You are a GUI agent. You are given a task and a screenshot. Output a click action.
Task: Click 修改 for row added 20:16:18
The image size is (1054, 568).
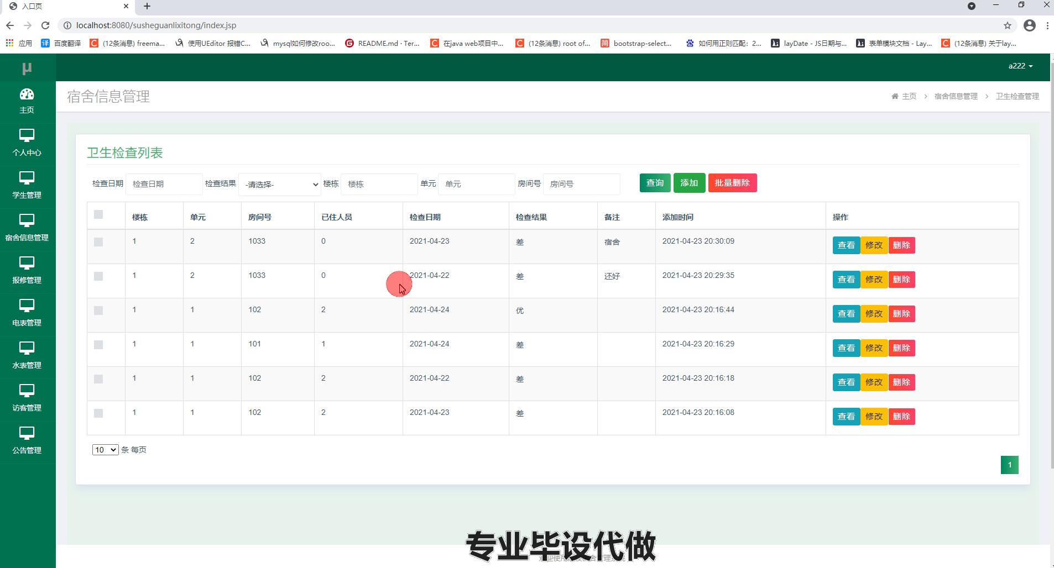(874, 382)
